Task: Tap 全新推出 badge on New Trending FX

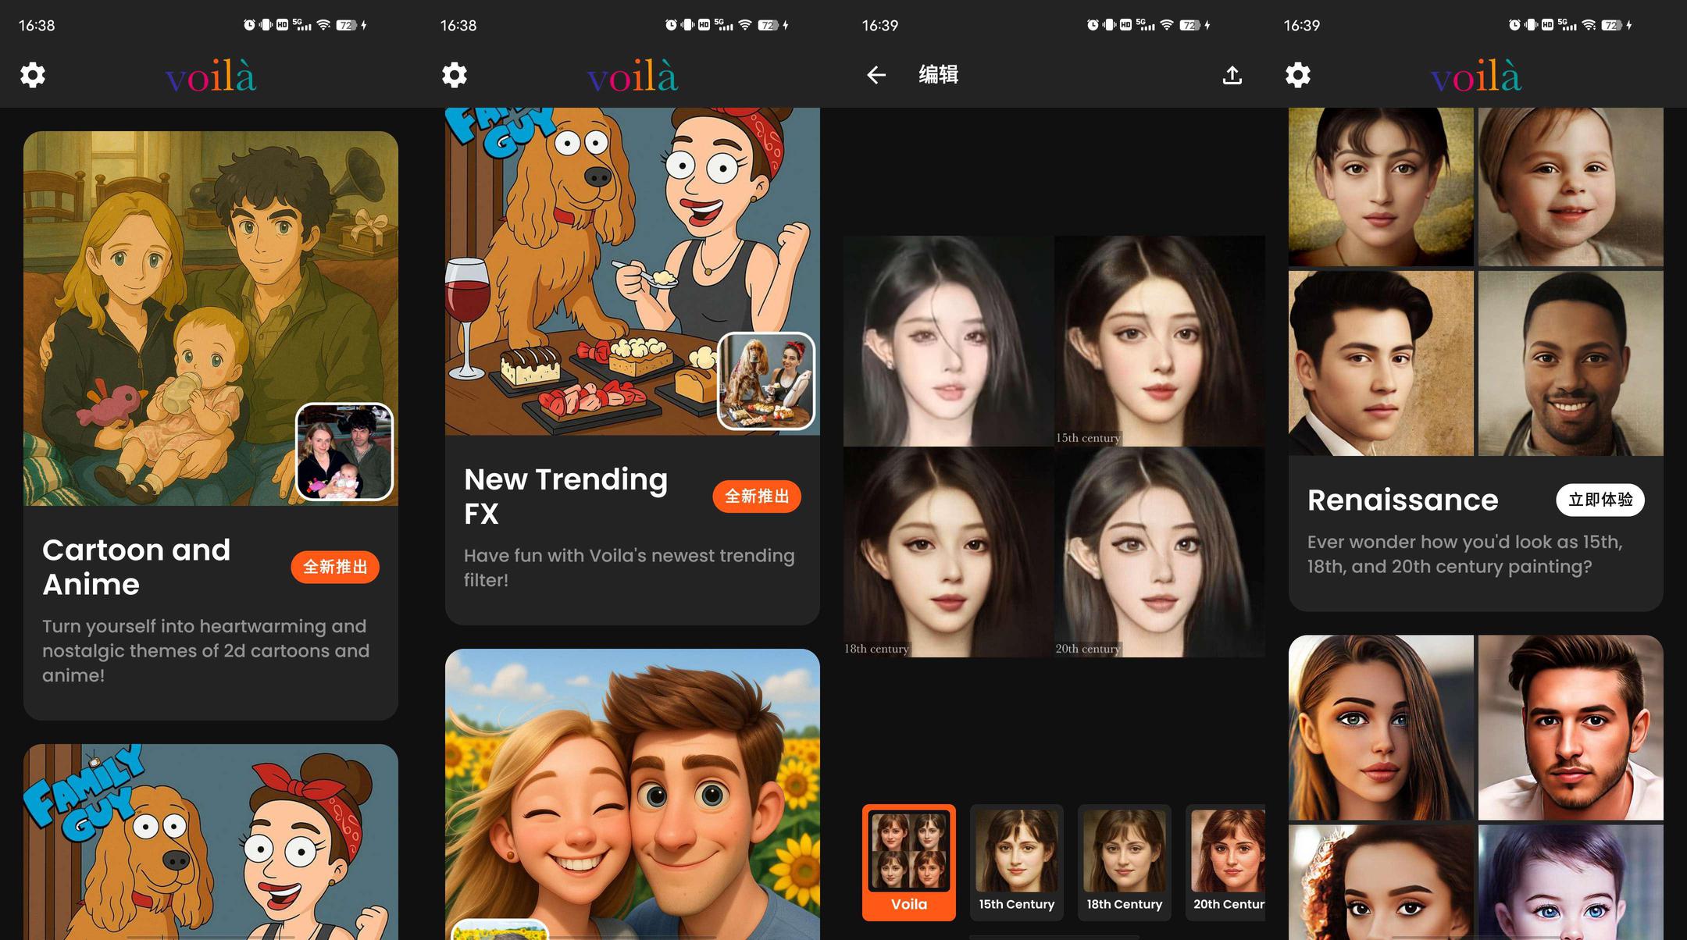Action: (x=756, y=497)
